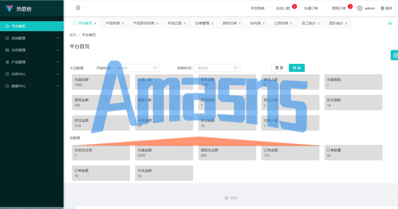Switch to the 团队统计 tab
This screenshot has width=398, height=209.
coord(336,23)
